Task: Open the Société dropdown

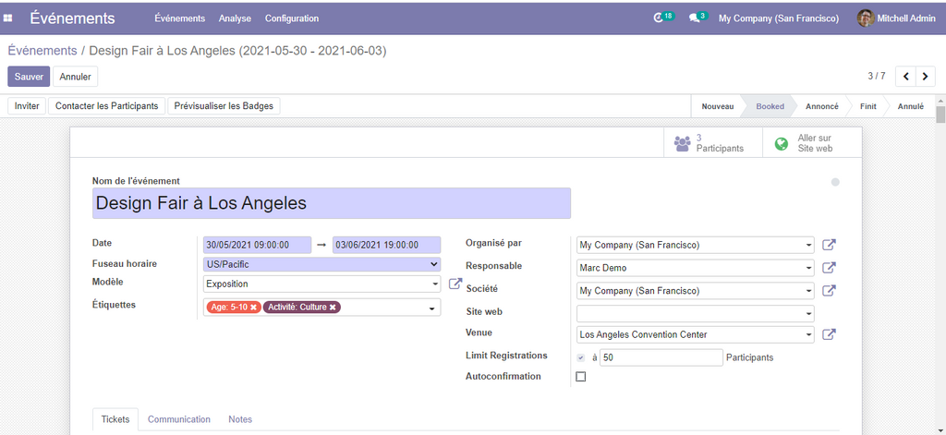Action: [808, 291]
